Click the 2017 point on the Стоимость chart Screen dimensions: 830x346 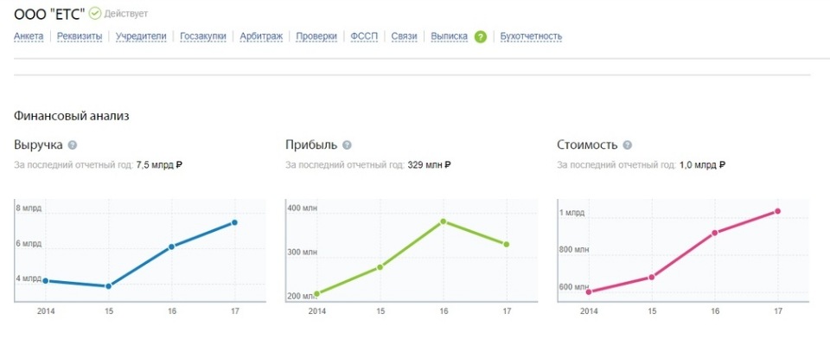tap(777, 211)
